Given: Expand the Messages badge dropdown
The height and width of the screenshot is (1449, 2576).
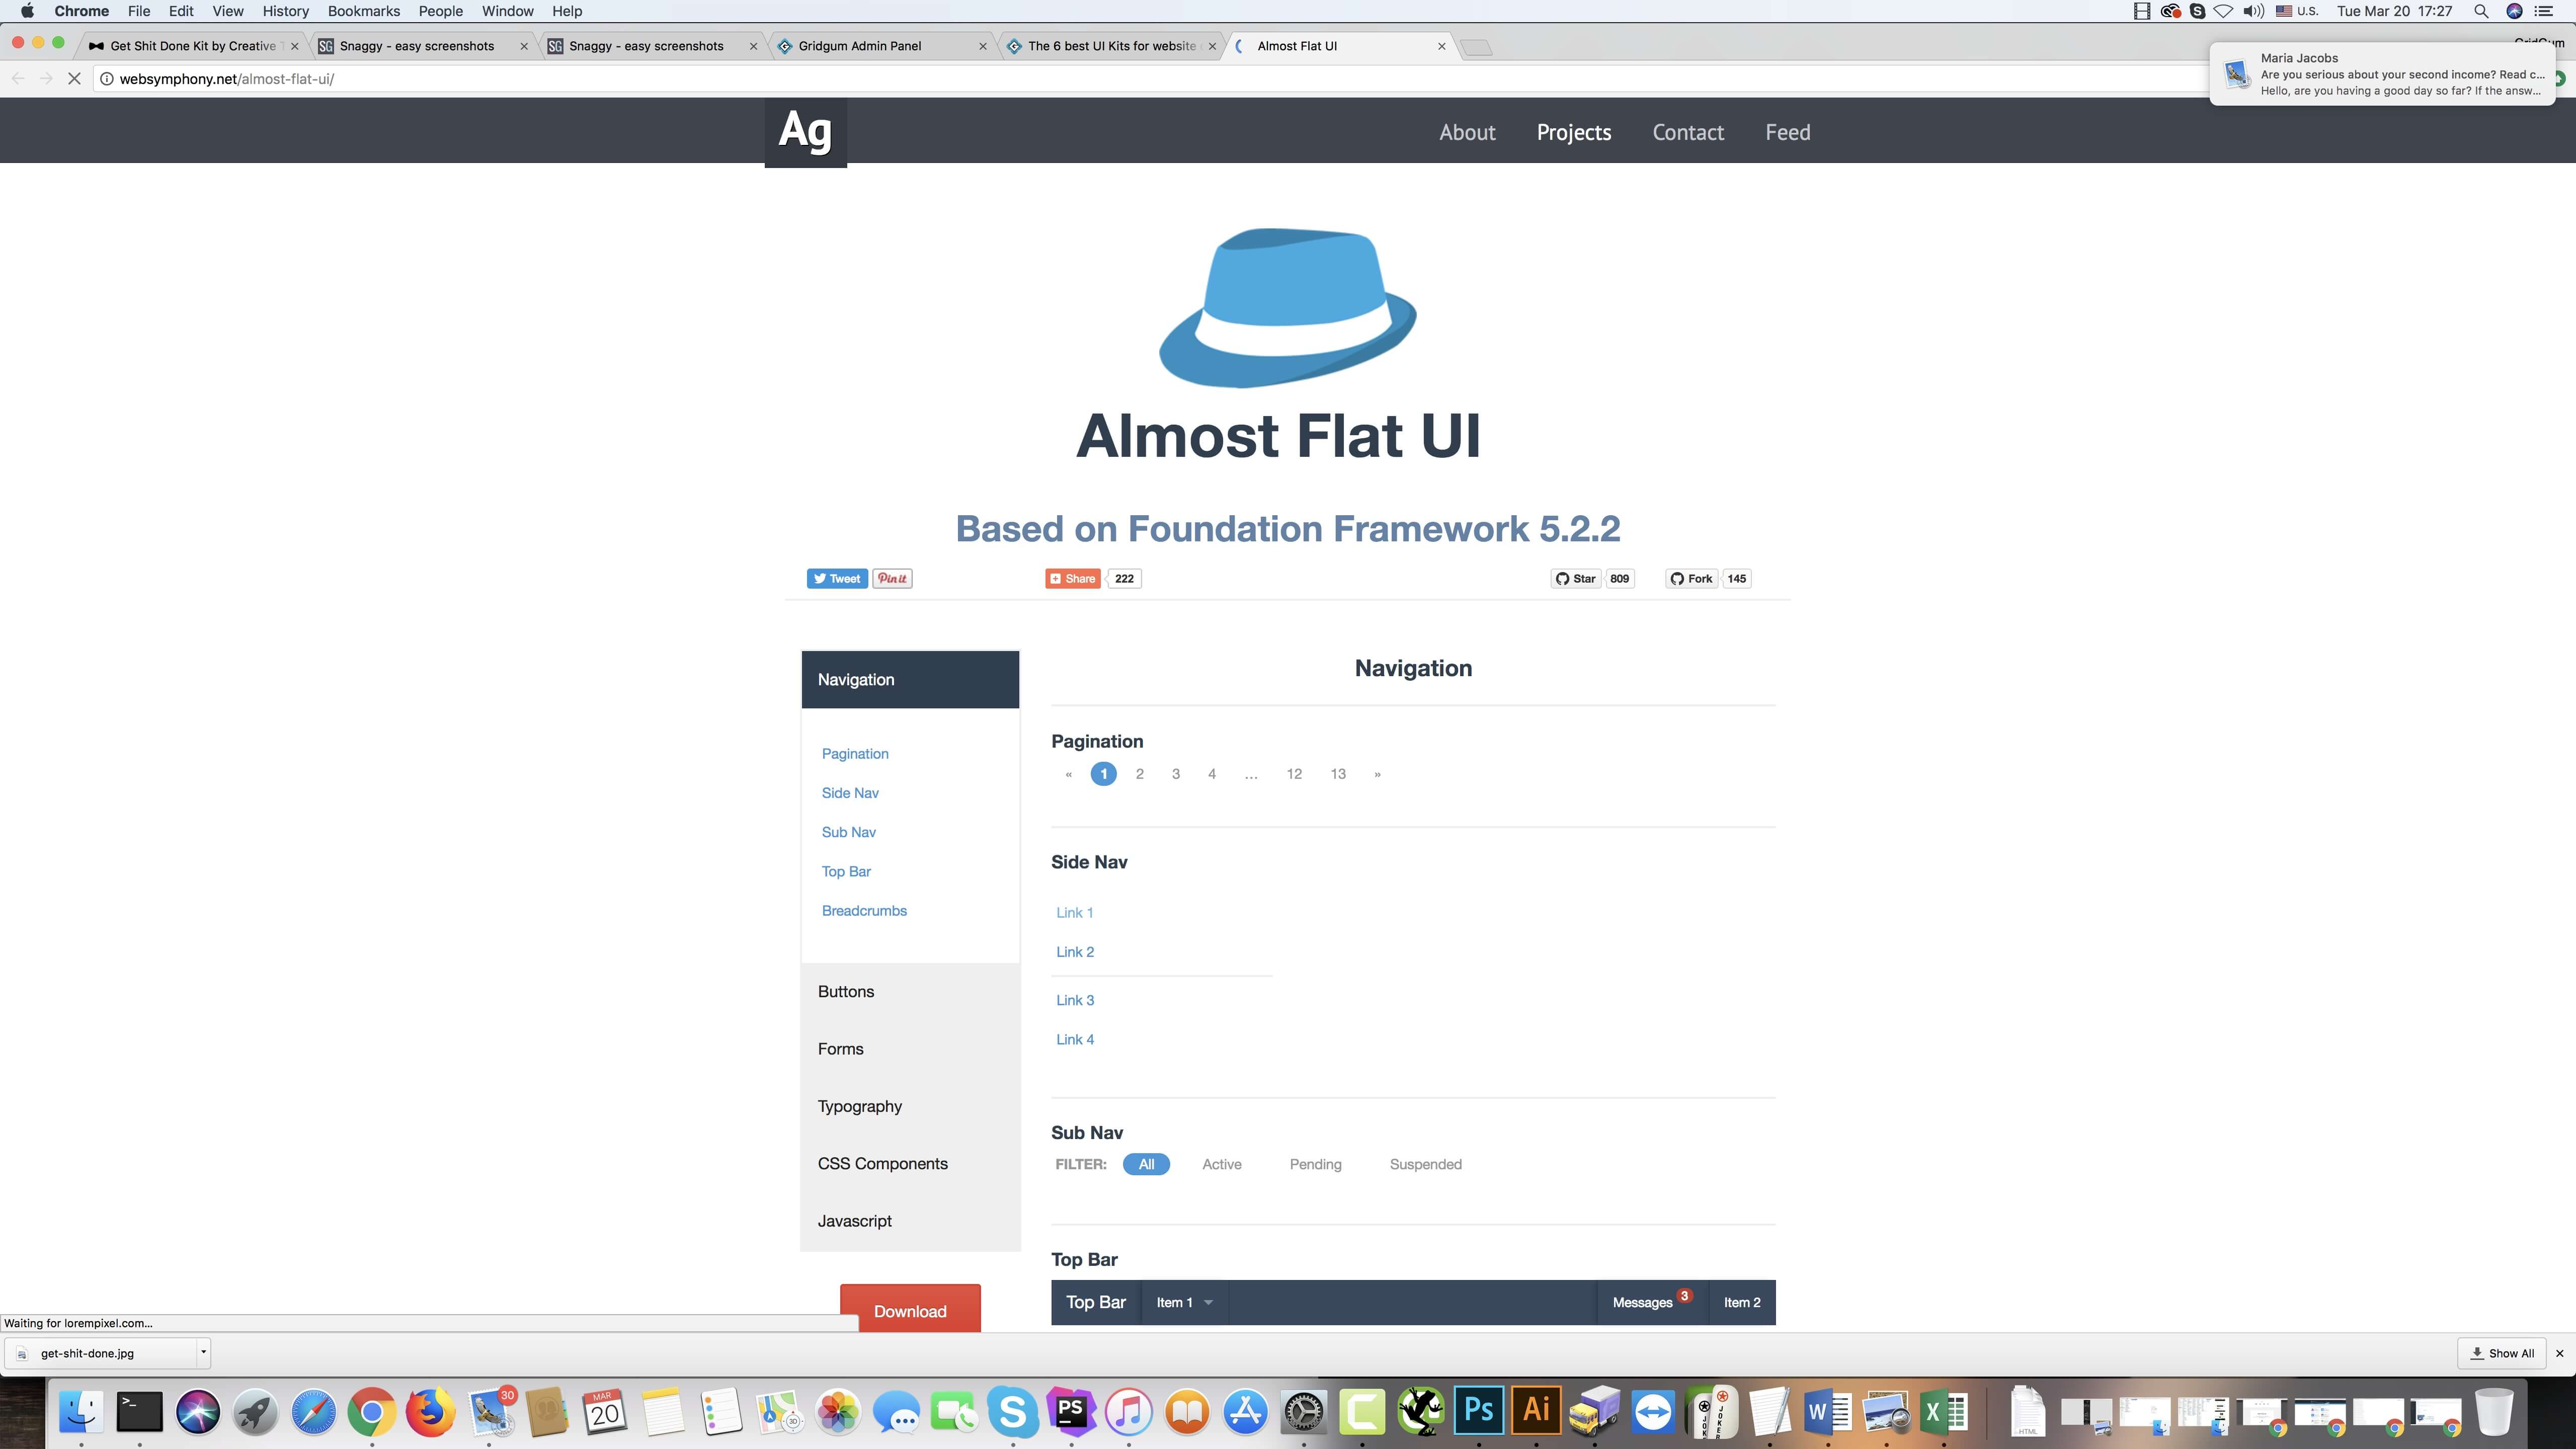Looking at the screenshot, I should [1645, 1302].
